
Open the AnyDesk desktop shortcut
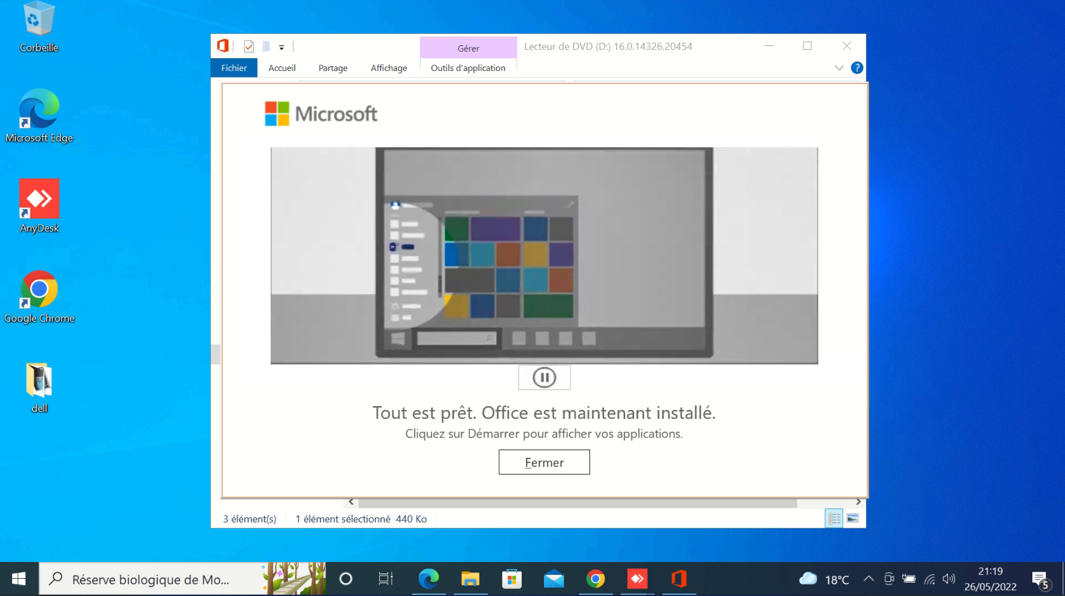click(39, 206)
